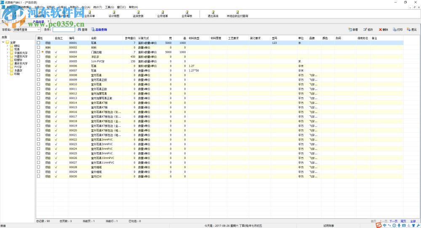Expand the 喷绘 tree node
The width and height of the screenshot is (421, 228).
coord(7,46)
